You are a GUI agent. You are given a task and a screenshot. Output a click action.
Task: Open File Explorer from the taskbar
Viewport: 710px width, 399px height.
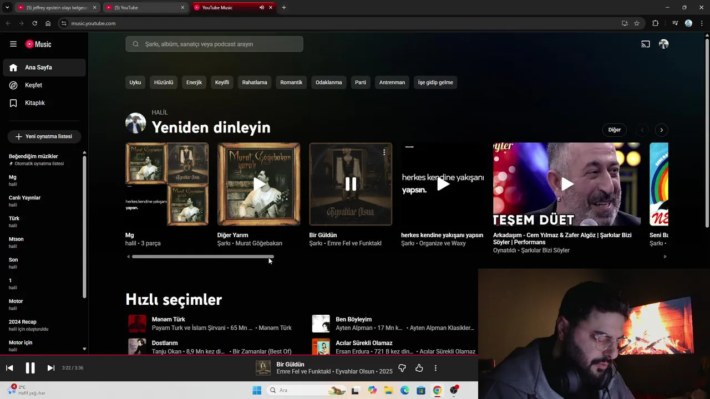point(388,390)
